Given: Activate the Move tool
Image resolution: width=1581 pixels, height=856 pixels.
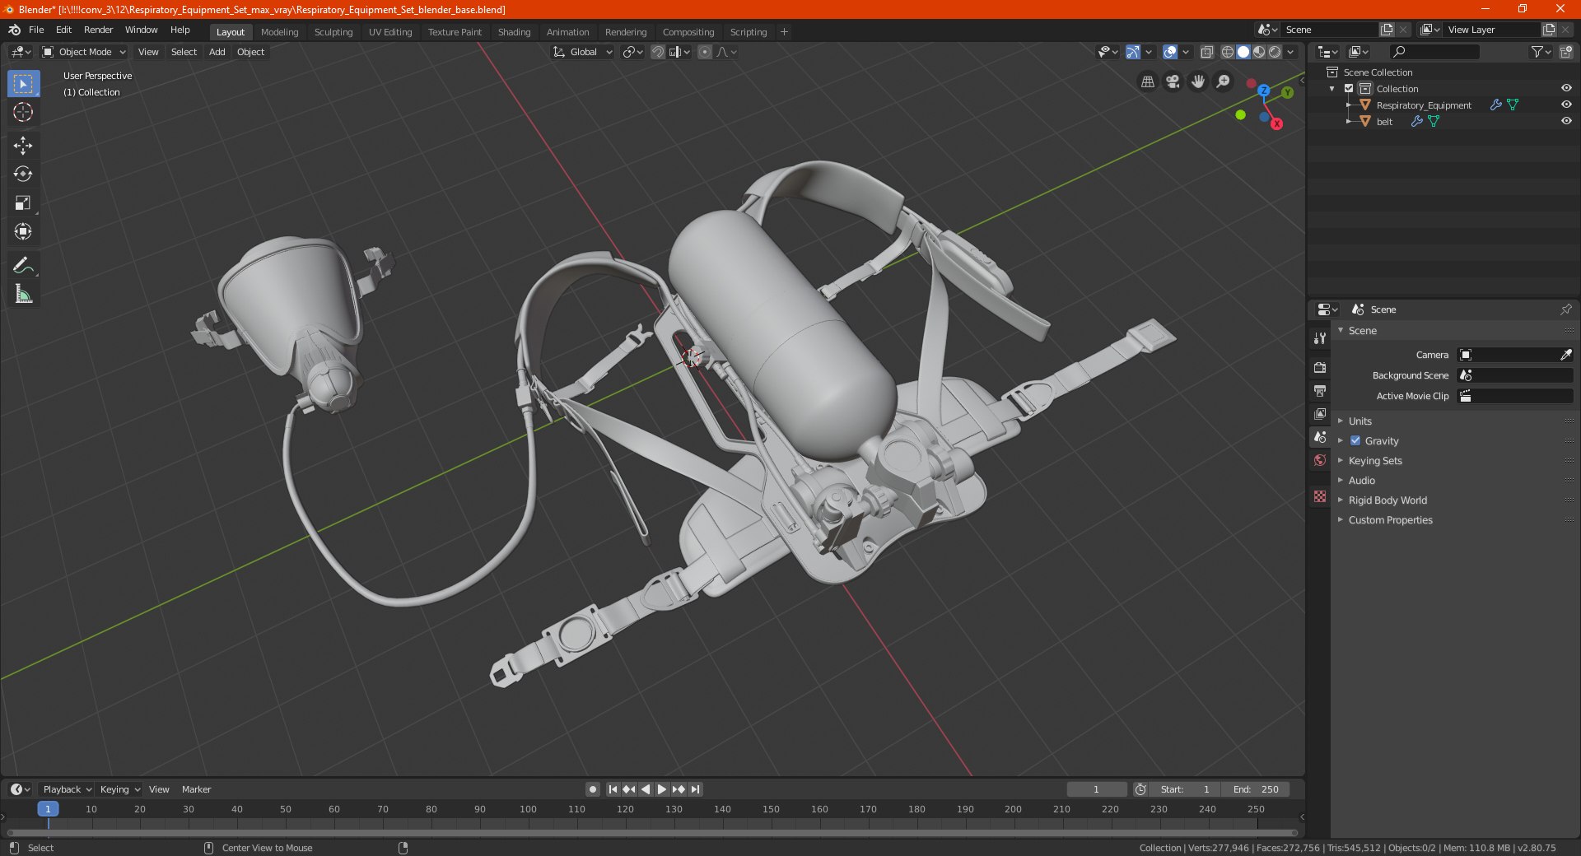Looking at the screenshot, I should click(23, 146).
